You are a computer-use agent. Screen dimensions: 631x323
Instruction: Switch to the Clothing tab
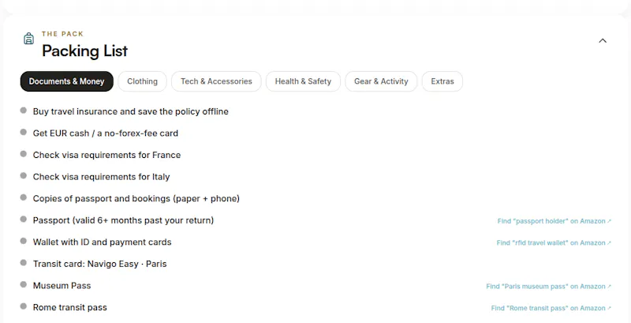pyautogui.click(x=142, y=81)
